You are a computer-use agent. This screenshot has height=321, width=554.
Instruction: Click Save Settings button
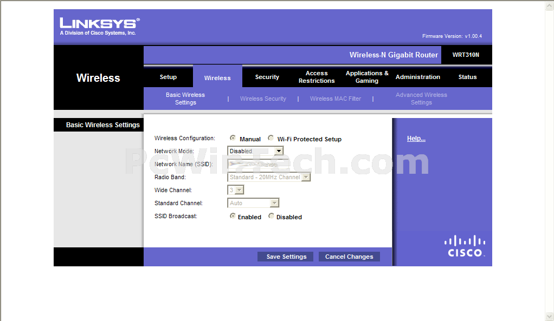point(286,257)
